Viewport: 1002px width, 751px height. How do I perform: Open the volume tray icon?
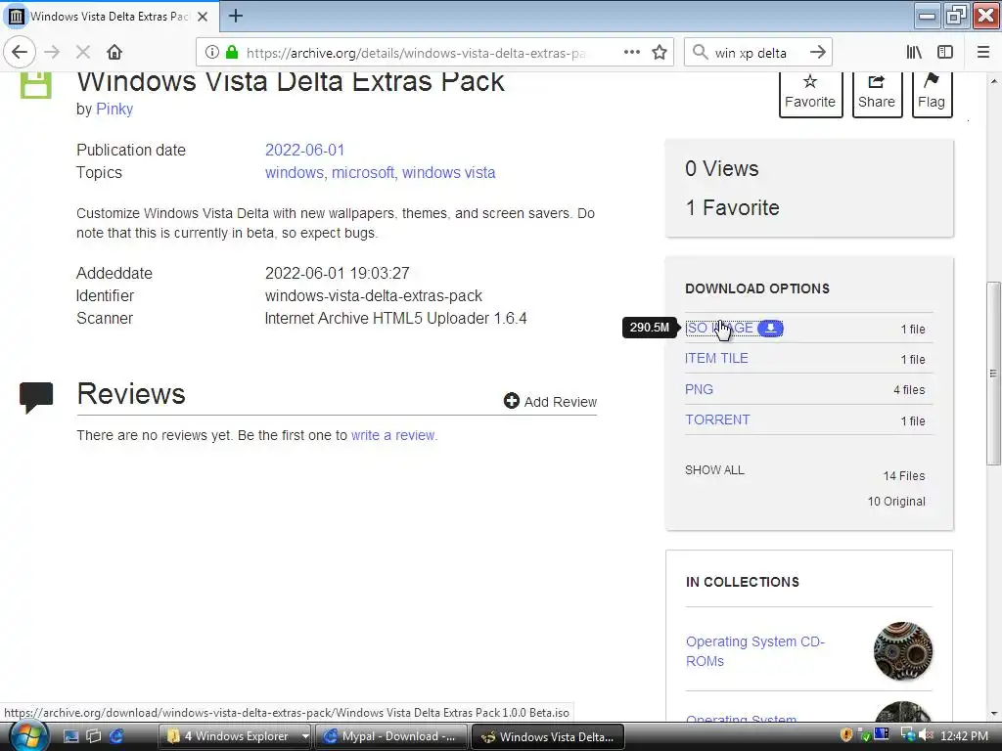point(926,735)
